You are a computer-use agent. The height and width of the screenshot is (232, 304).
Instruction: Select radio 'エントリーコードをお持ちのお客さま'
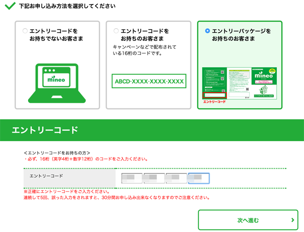coord(116,31)
